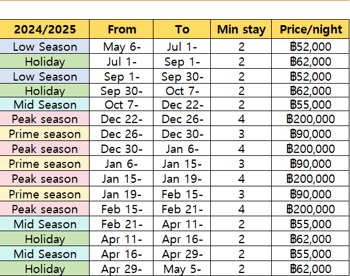
Task: Click the Sep 30- to date cell
Action: tap(182, 76)
